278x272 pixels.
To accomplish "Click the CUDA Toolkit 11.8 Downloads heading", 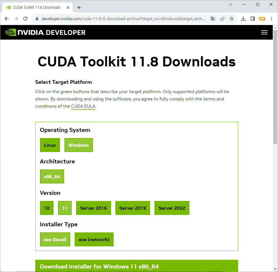I will pyautogui.click(x=136, y=62).
